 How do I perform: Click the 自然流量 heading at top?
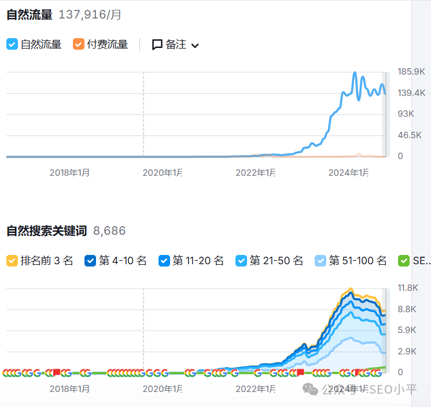tap(30, 15)
